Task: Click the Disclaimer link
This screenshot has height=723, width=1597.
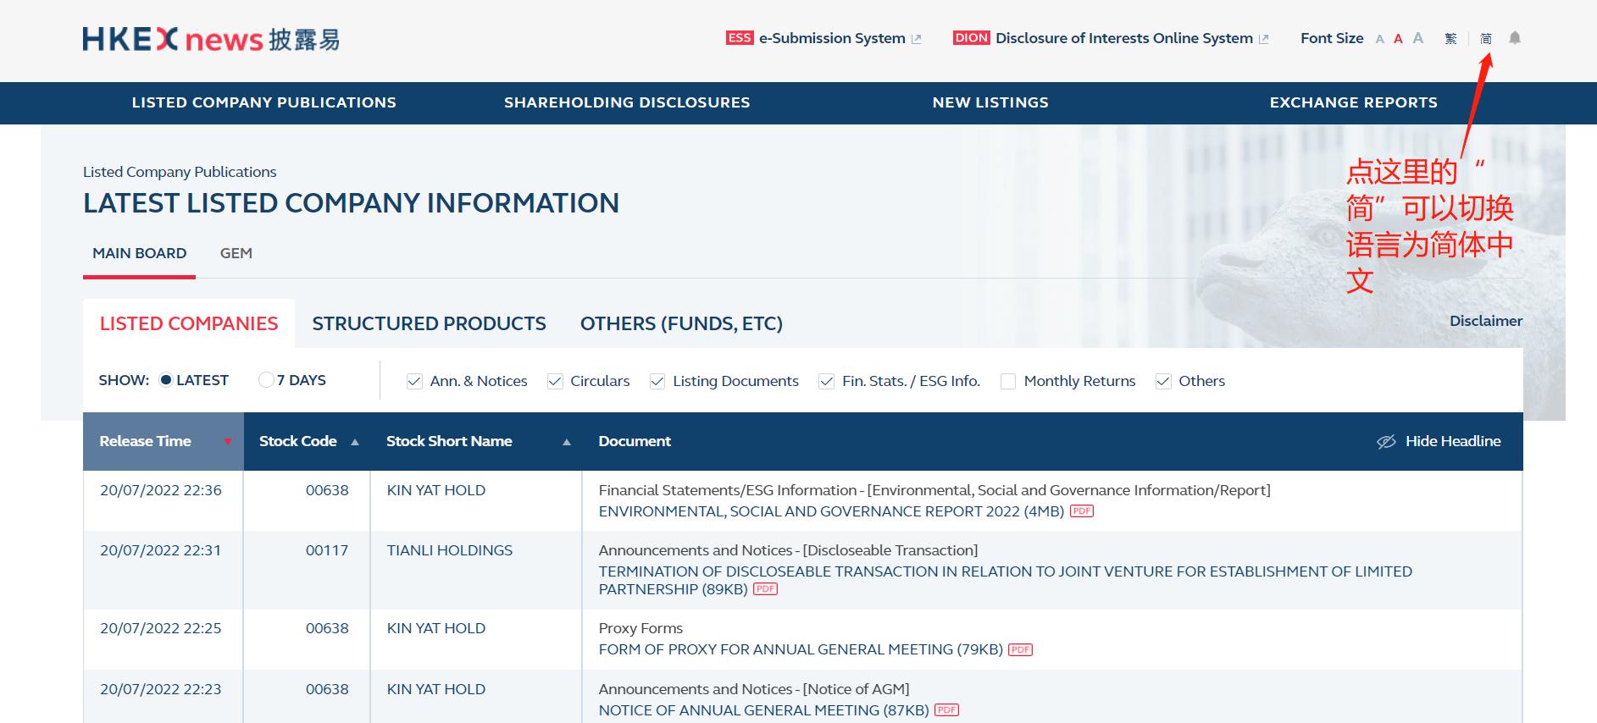Action: 1485,321
